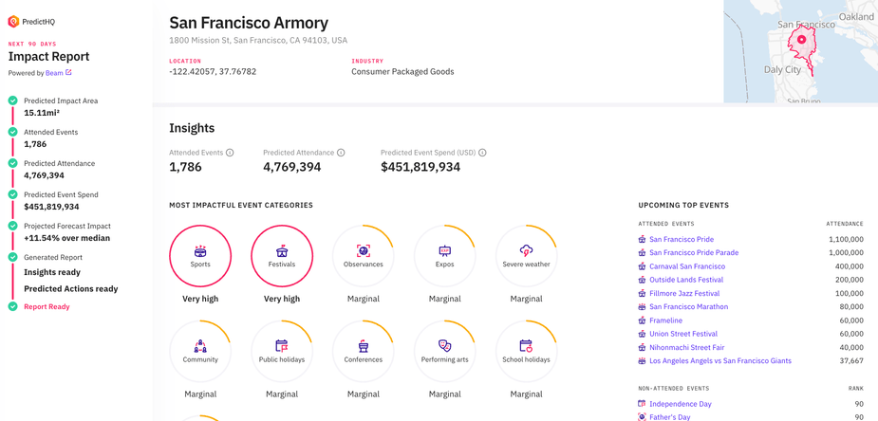Screen dimensions: 878x421
Task: Click the $451,819,934 Insights spend value
Action: click(x=420, y=167)
